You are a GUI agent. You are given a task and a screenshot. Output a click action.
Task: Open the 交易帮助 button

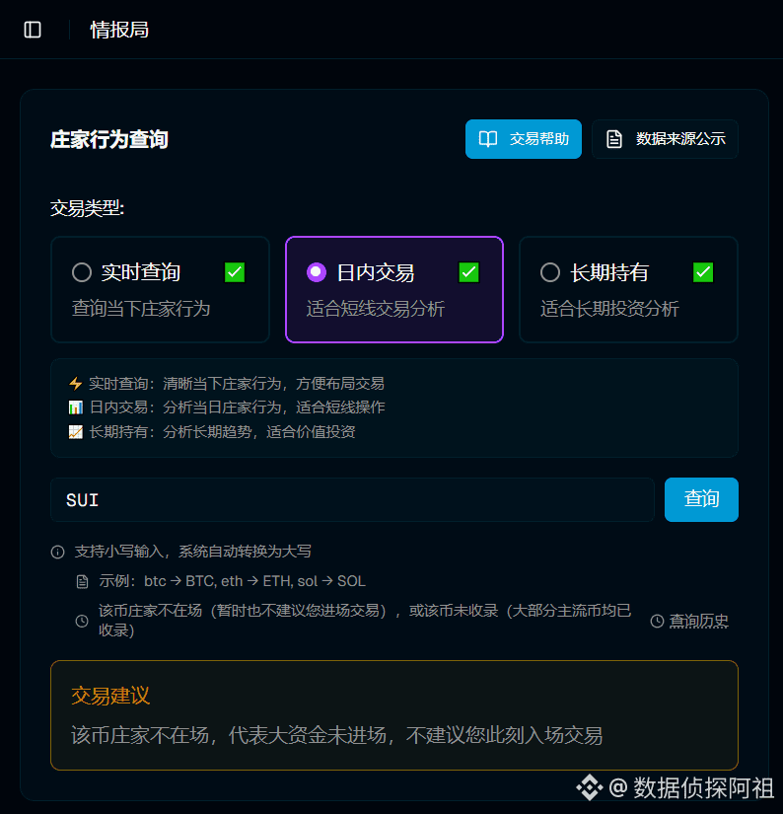click(524, 139)
